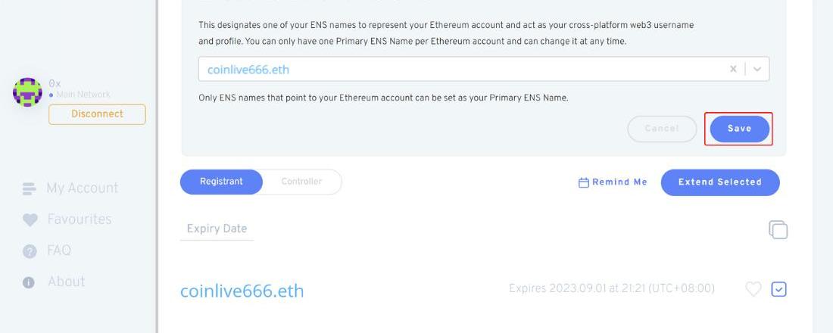Screen dimensions: 833x333
Task: Click the Favourites heart icon in sidebar
Action: pyautogui.click(x=30, y=220)
